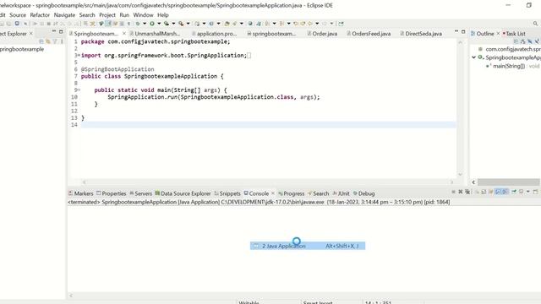The image size is (541, 304).
Task: Click the Terminate stop icon in Console toolbar
Action: [453, 192]
